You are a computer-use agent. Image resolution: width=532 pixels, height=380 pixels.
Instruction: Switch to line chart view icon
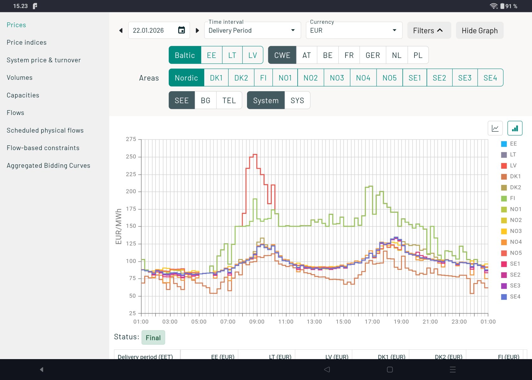495,128
